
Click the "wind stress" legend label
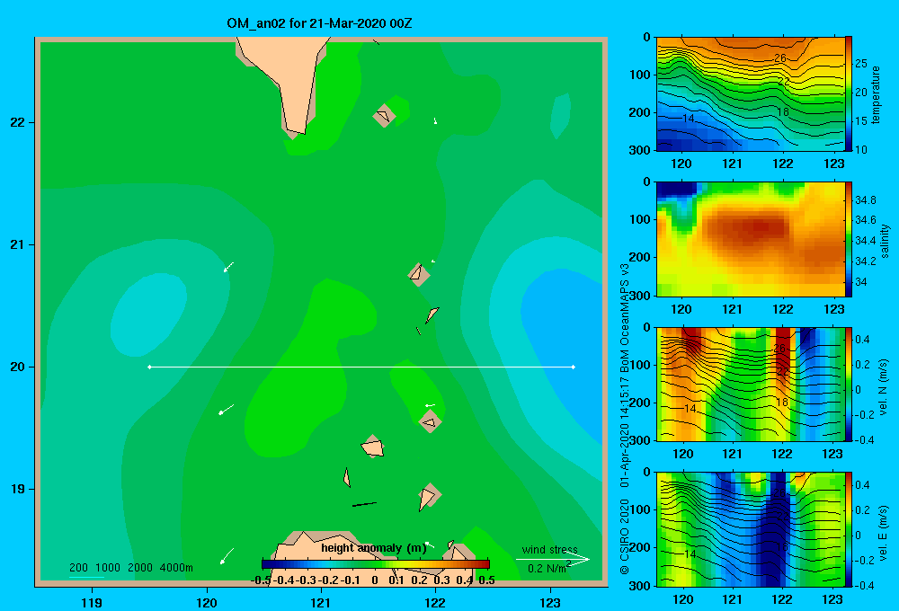(549, 549)
